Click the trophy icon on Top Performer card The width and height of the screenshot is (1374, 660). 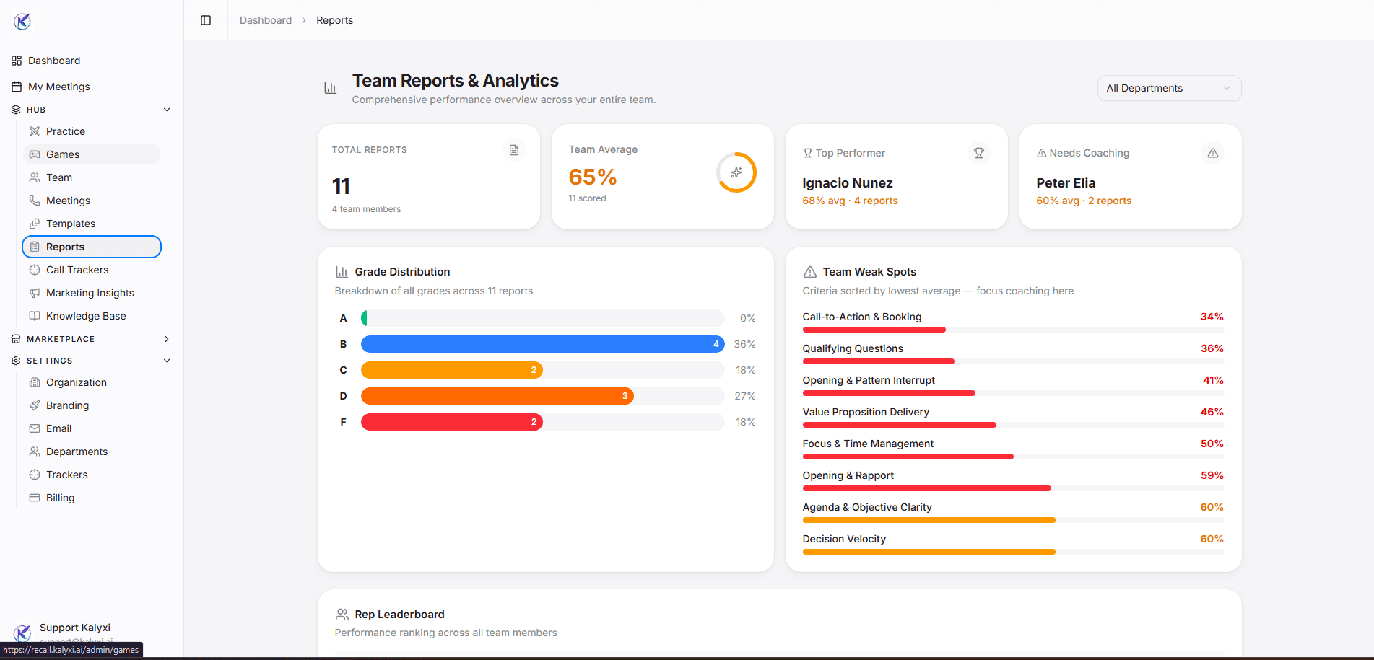tap(978, 153)
